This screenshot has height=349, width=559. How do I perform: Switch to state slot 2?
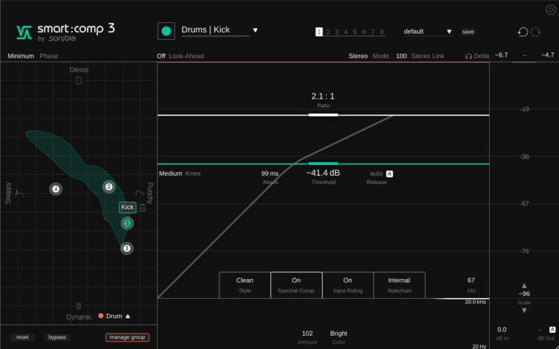[x=328, y=31]
